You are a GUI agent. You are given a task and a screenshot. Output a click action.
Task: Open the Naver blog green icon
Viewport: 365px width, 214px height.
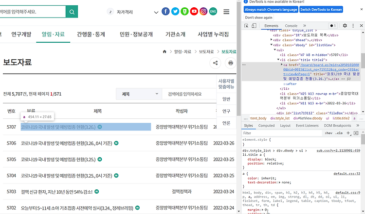point(184,11)
